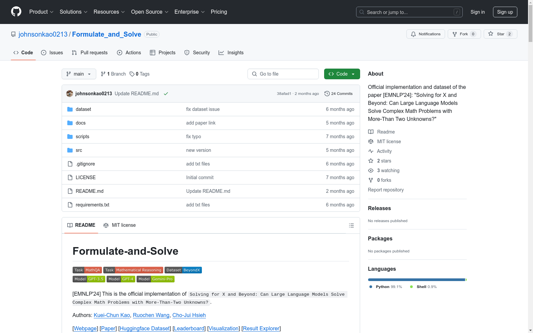Click the README.md file icon
Image resolution: width=533 pixels, height=333 pixels.
click(70, 191)
